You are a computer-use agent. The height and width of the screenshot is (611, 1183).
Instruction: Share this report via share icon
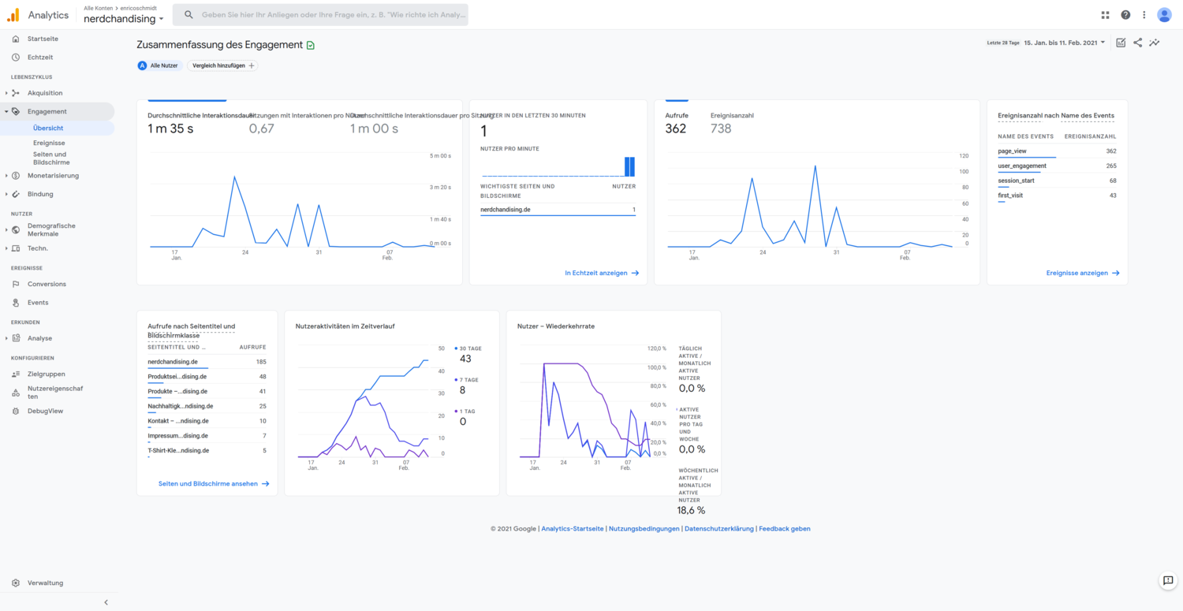[1137, 43]
